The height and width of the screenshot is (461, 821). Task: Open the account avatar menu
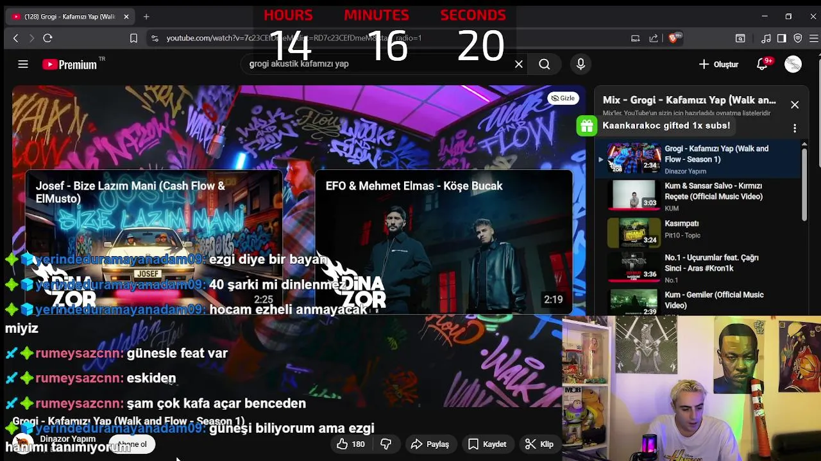(x=793, y=64)
